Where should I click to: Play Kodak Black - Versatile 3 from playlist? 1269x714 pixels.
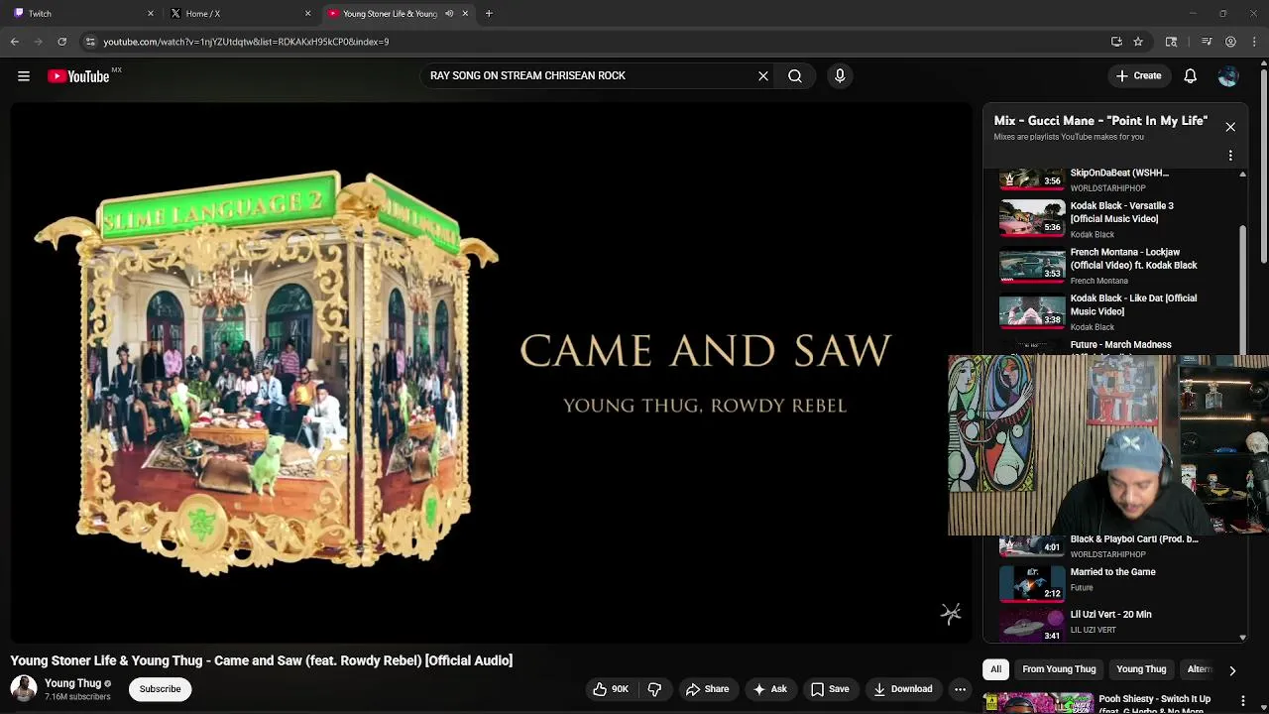(1115, 219)
